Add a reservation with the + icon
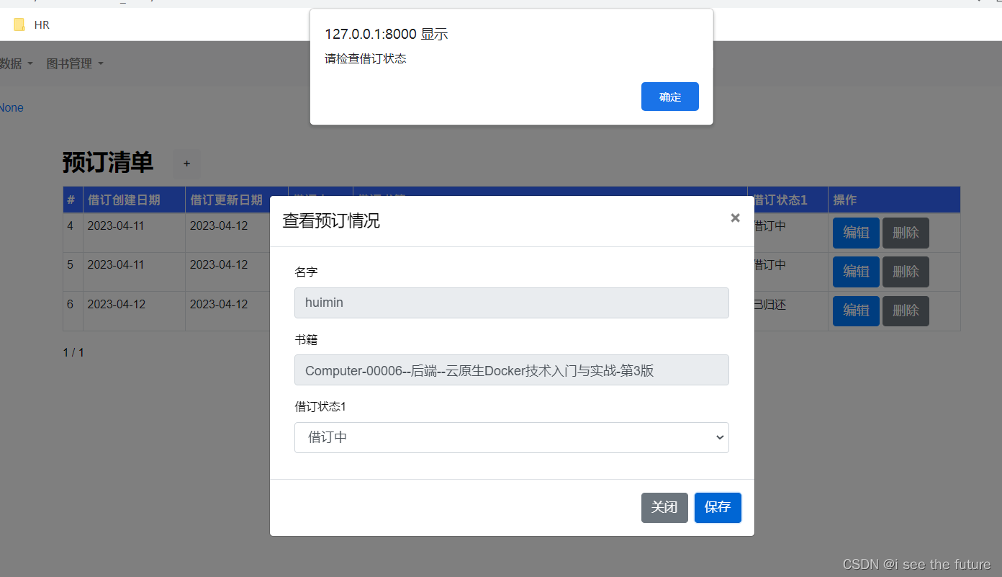 (x=186, y=164)
